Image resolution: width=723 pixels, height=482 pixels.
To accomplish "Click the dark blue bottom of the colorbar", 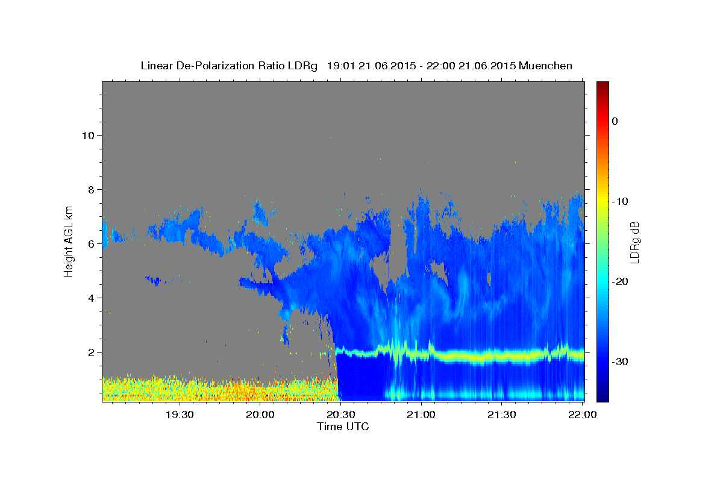I will click(602, 395).
